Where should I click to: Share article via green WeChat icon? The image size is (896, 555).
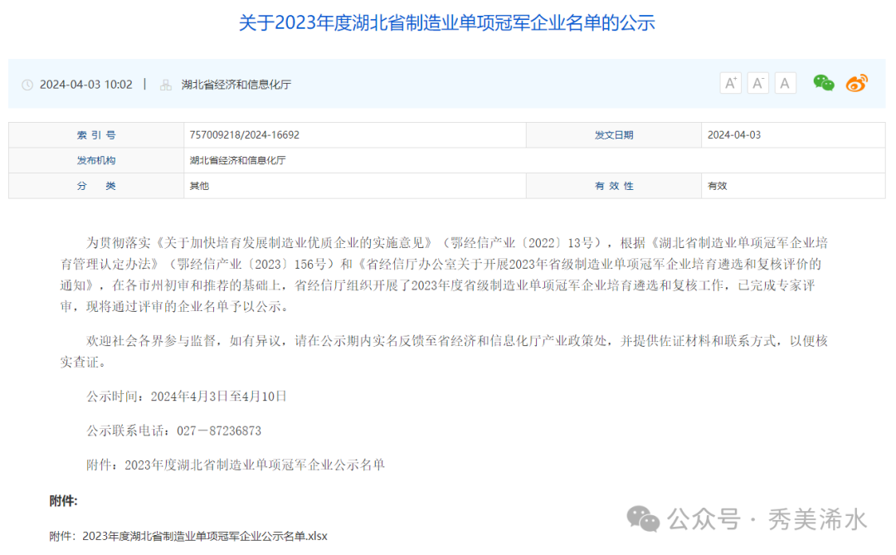tap(823, 83)
